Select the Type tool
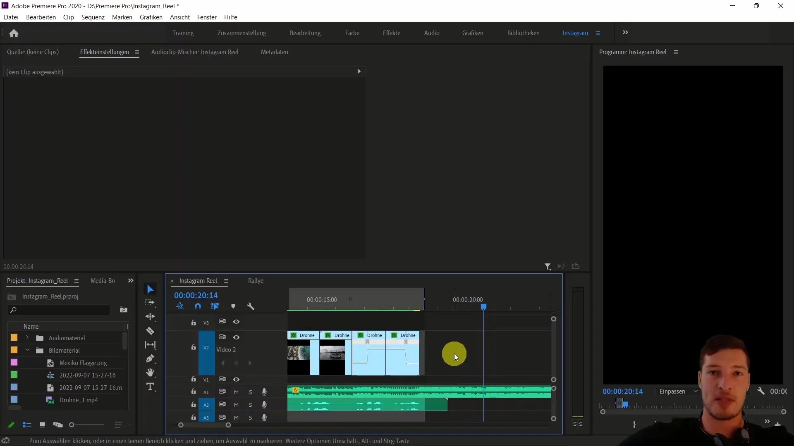This screenshot has height=446, width=794. tap(150, 387)
